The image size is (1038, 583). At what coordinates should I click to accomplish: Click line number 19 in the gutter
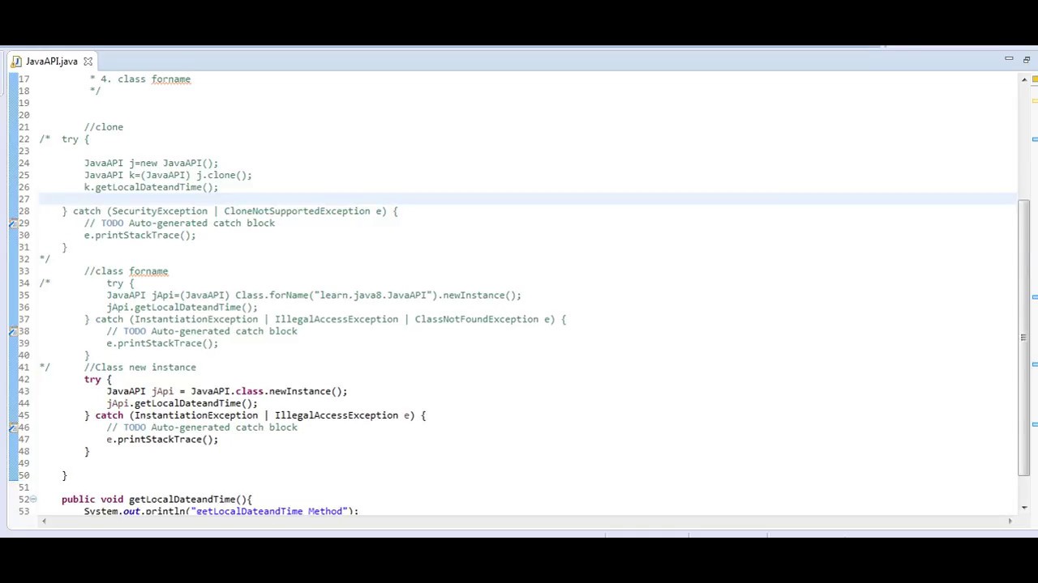click(x=24, y=103)
